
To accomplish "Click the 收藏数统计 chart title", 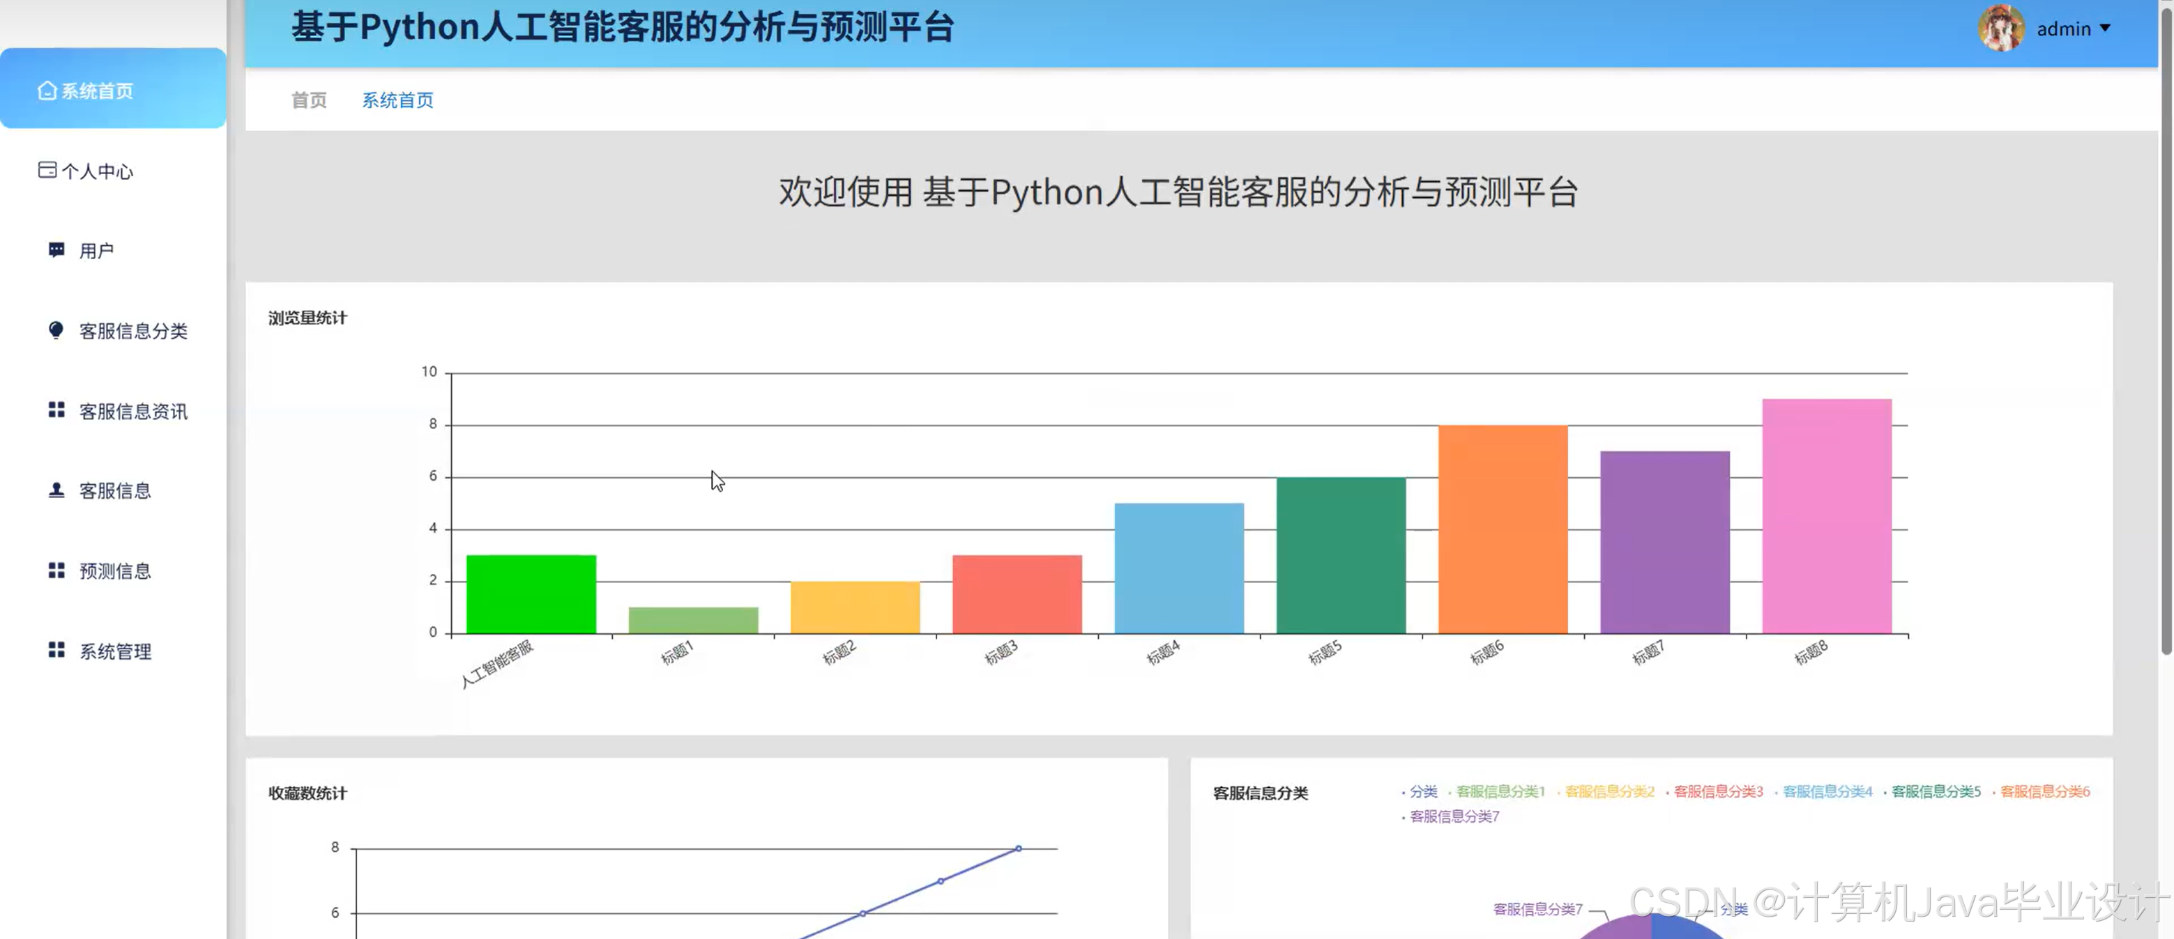I will coord(307,793).
